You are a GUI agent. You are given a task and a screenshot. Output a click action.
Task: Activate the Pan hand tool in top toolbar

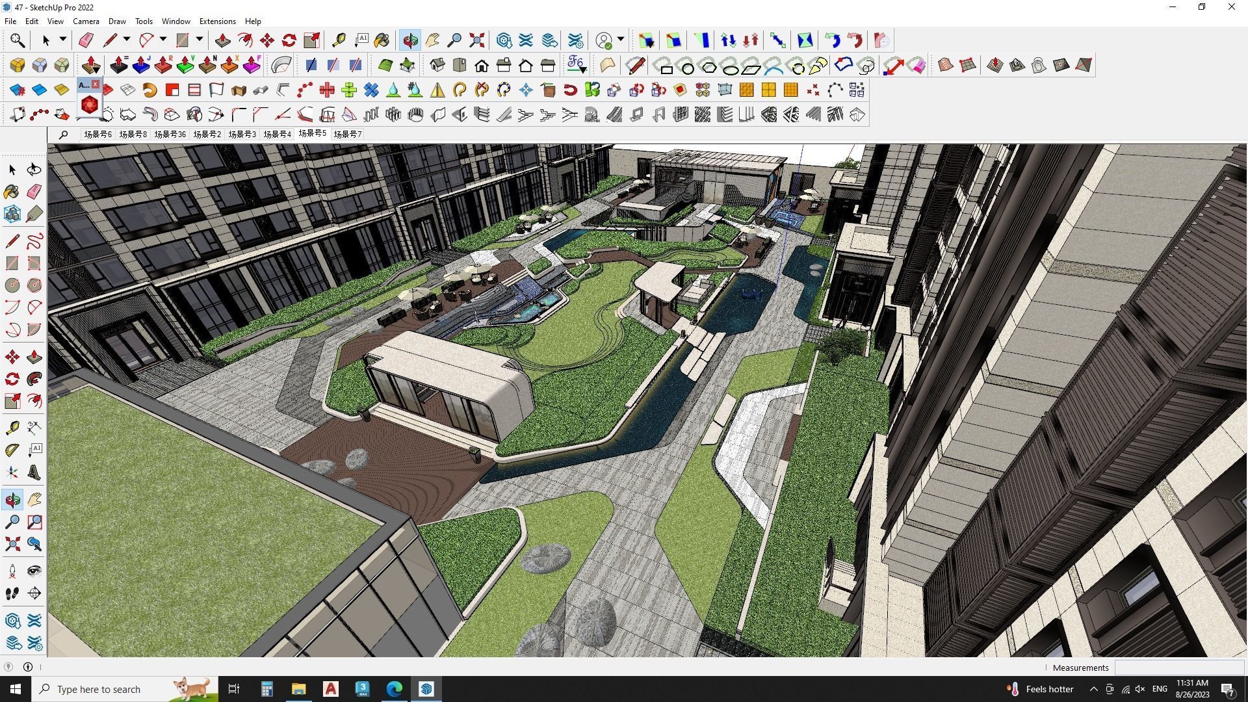coord(432,40)
